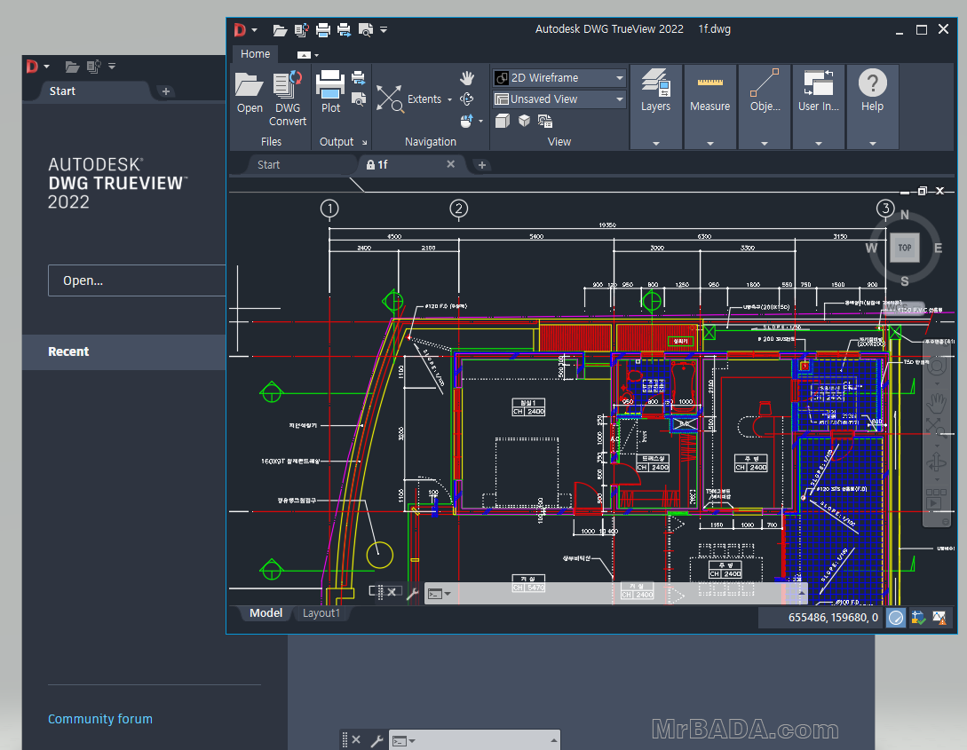Screen dimensions: 967x750
Task: Expand the Output panel dialog launcher arrow
Action: [x=364, y=142]
